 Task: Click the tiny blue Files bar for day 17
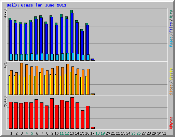(93, 60)
